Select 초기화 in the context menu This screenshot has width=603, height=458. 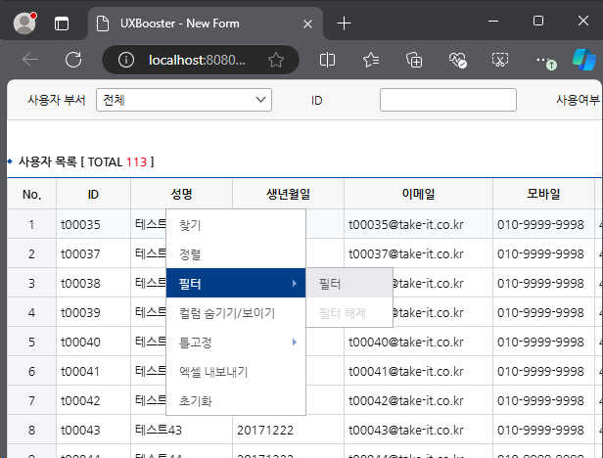tap(236, 400)
